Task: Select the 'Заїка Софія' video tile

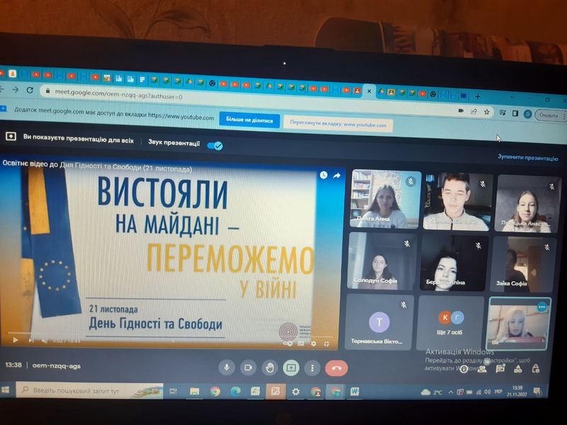Action: coord(523,264)
